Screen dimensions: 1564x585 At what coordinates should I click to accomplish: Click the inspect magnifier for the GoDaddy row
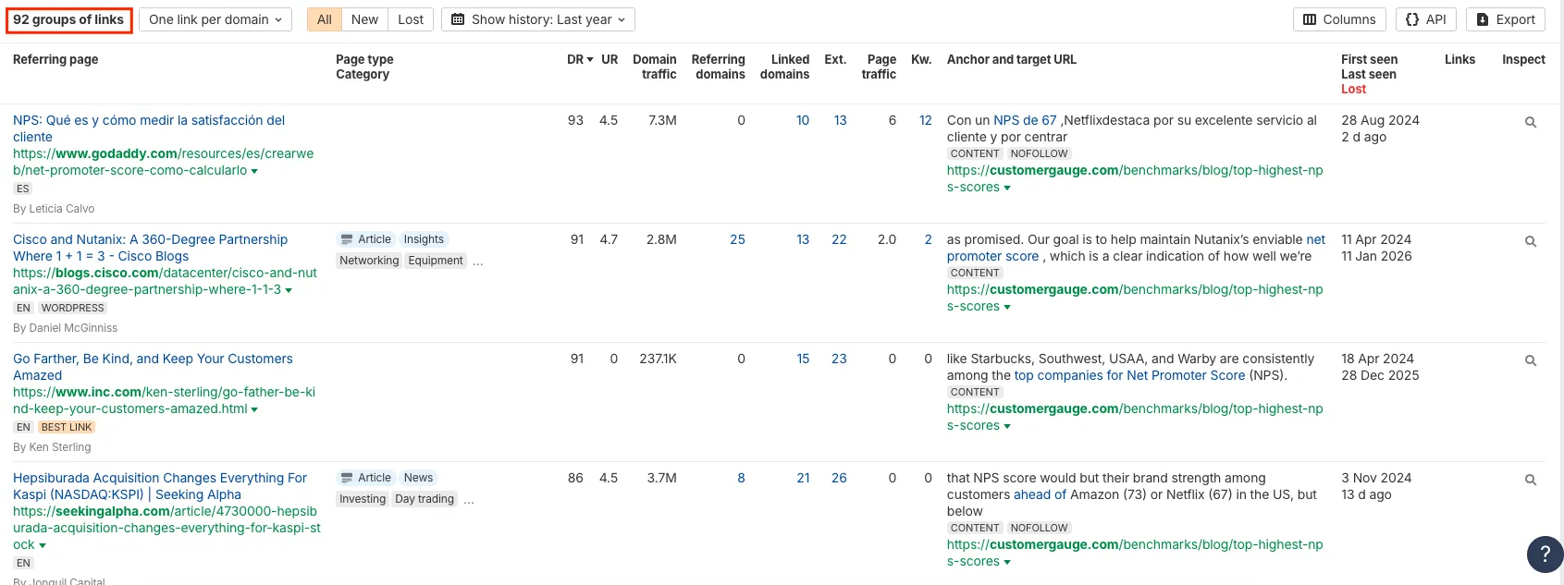point(1530,122)
